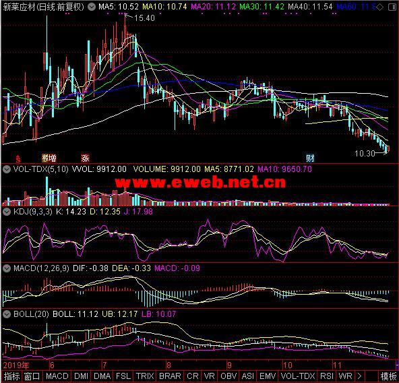Switch to the ASI indicator tab
The height and width of the screenshot is (383, 399).
[248, 376]
